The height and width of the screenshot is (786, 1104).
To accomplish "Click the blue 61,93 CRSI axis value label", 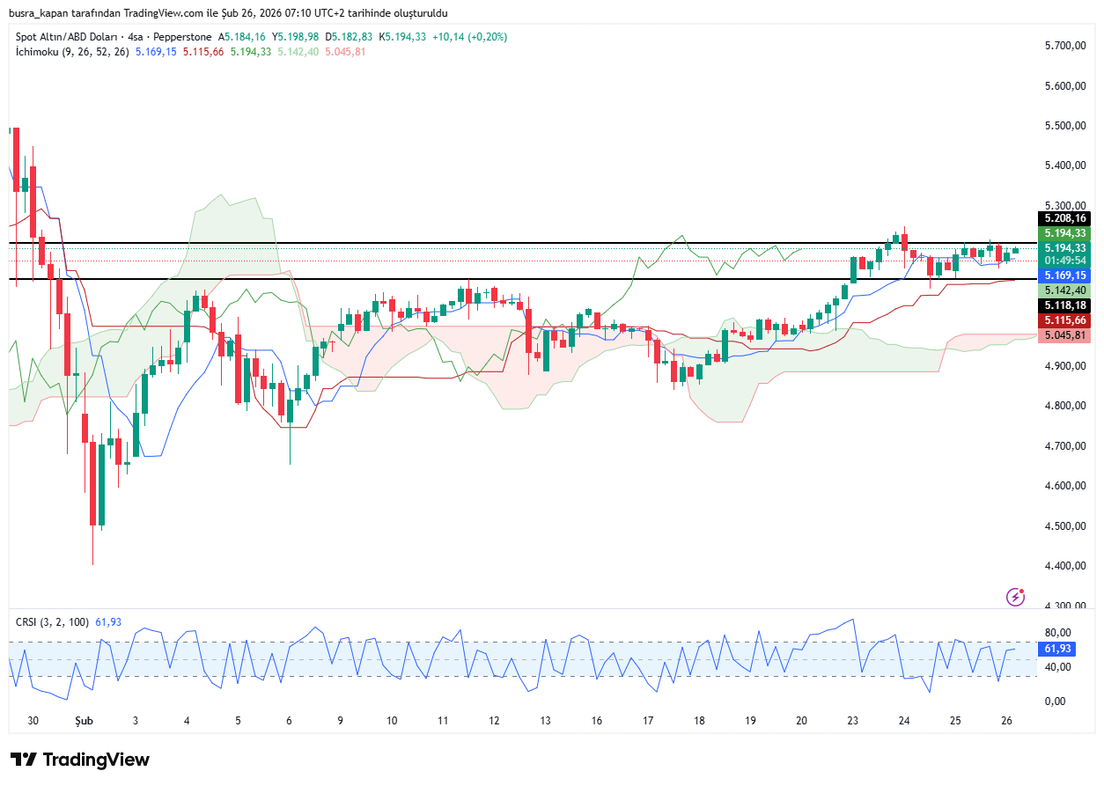I will tap(1056, 649).
